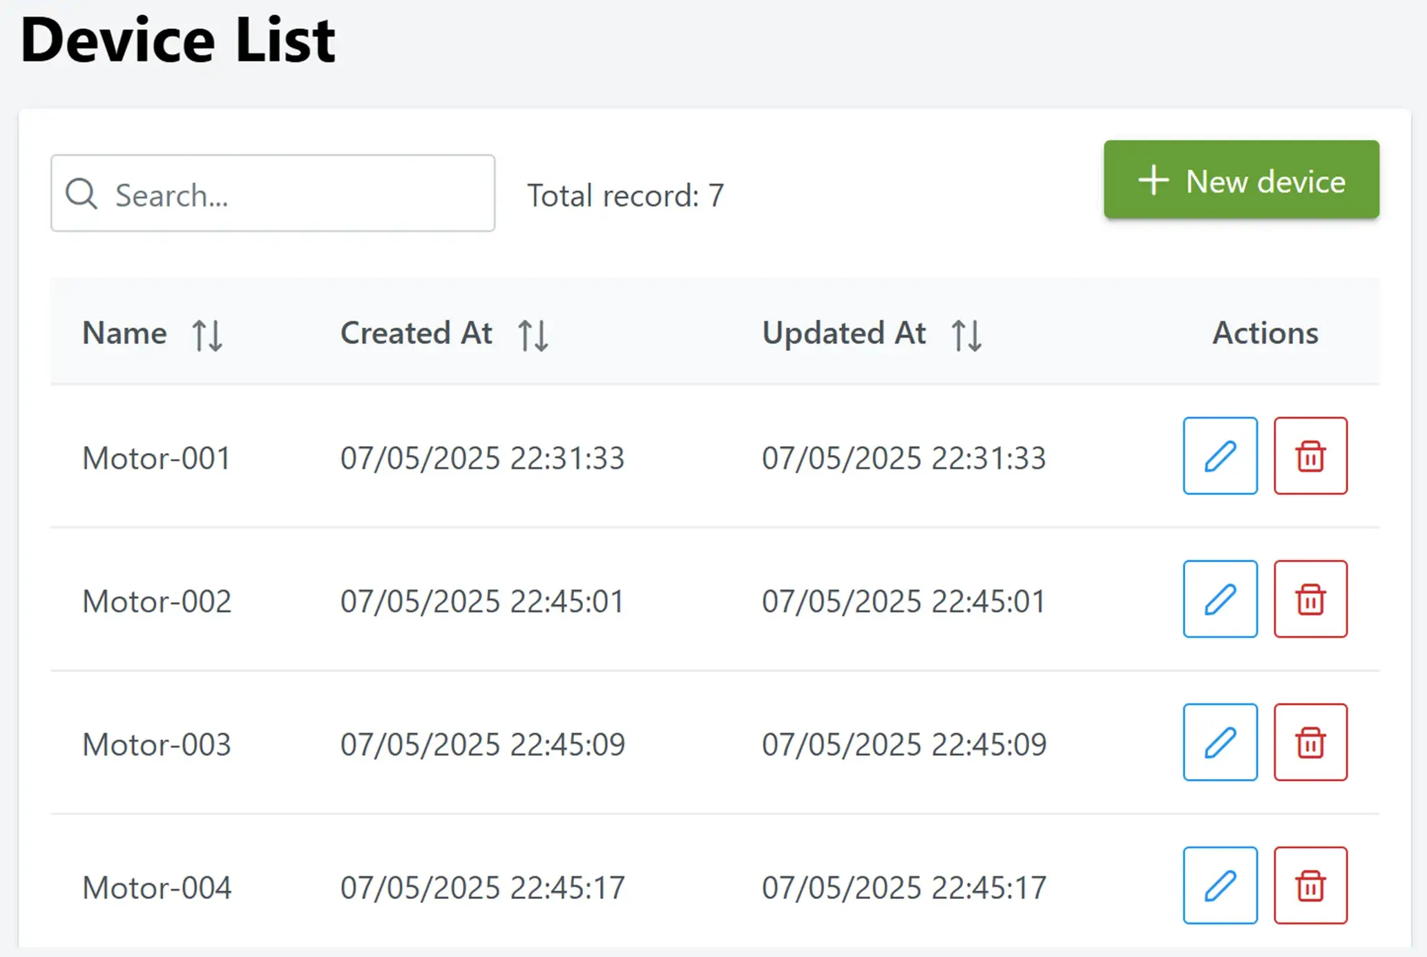Click the Name column header
The image size is (1427, 957).
click(124, 333)
